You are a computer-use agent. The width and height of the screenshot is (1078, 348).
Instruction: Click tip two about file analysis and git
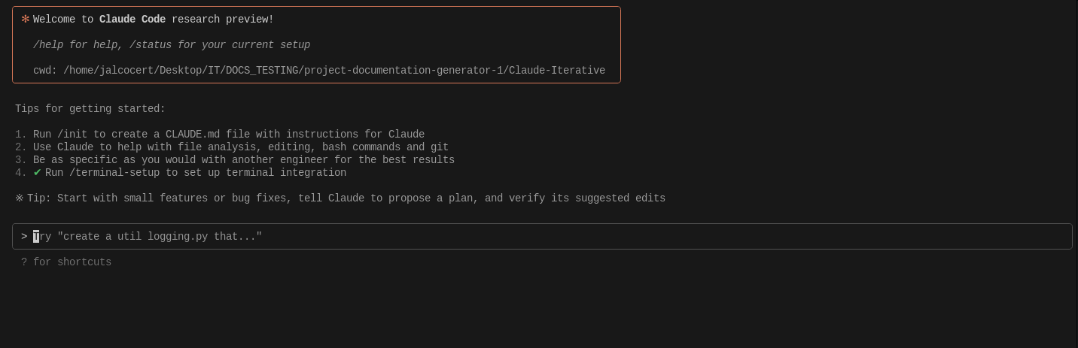241,147
